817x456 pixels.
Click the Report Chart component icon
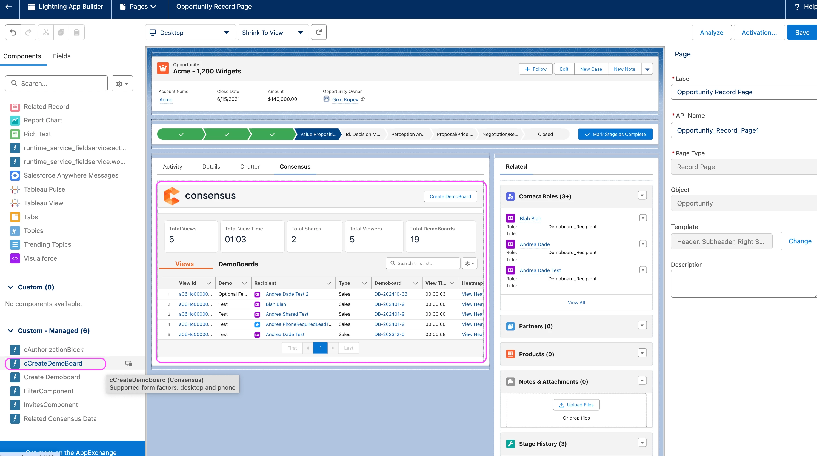click(x=15, y=120)
